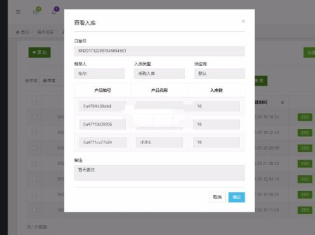Click the 入库数 column header
Image resolution: width=315 pixels, height=235 pixels.
point(216,90)
